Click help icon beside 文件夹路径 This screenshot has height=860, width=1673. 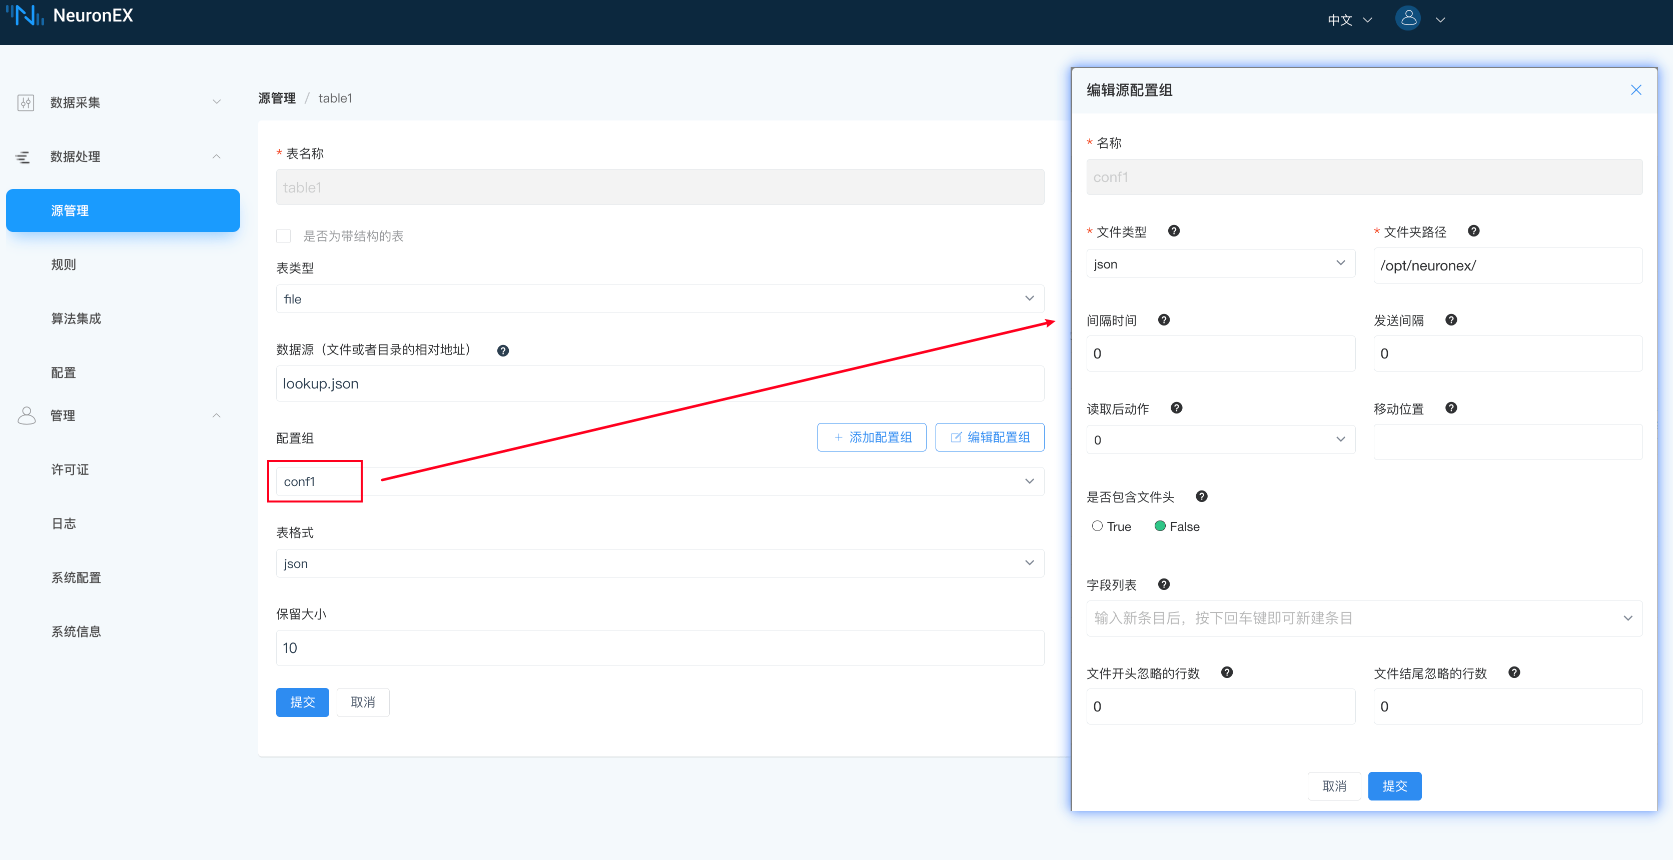coord(1473,231)
